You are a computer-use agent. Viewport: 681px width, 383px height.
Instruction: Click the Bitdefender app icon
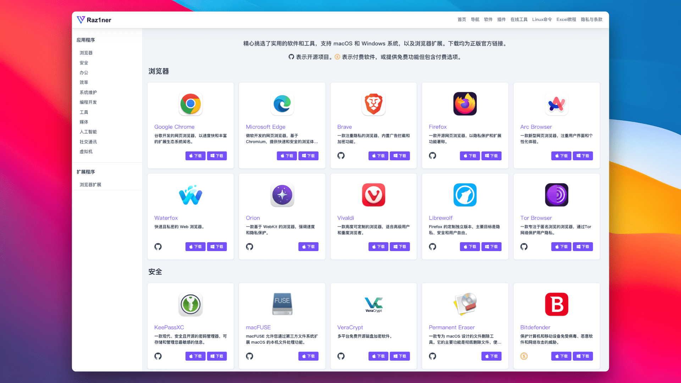point(557,304)
